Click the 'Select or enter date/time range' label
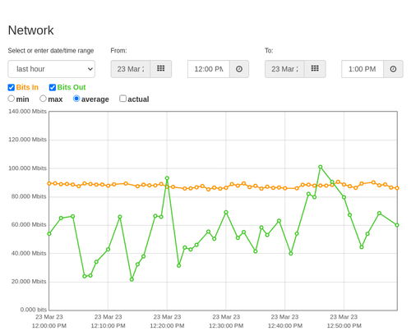The image size is (411, 331). (x=51, y=51)
